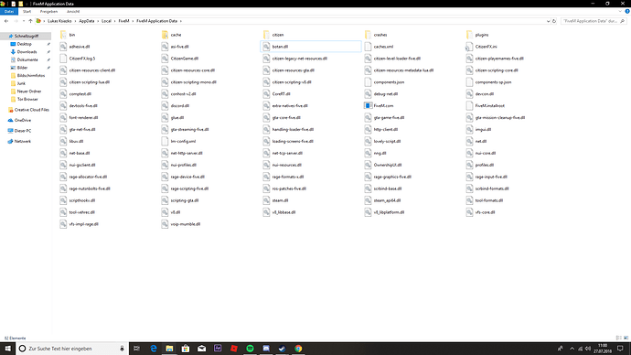Click the Windows taskbar search box

point(72,349)
